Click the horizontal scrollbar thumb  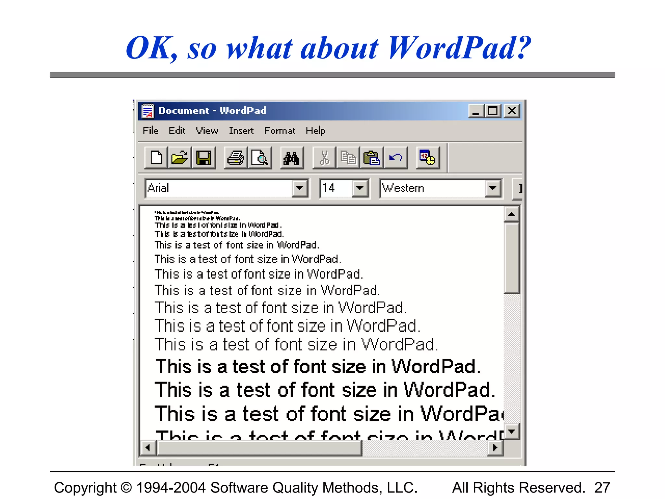(259, 448)
